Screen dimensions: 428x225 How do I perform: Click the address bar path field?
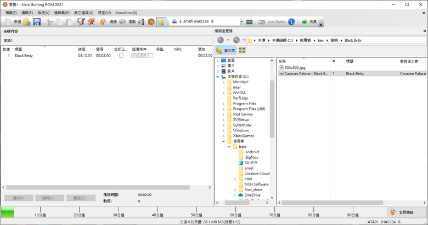[336, 41]
